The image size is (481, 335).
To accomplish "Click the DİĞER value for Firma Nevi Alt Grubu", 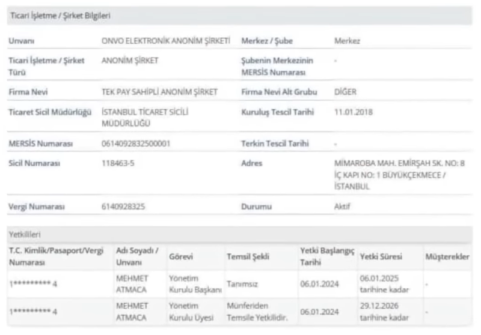I will pos(346,92).
